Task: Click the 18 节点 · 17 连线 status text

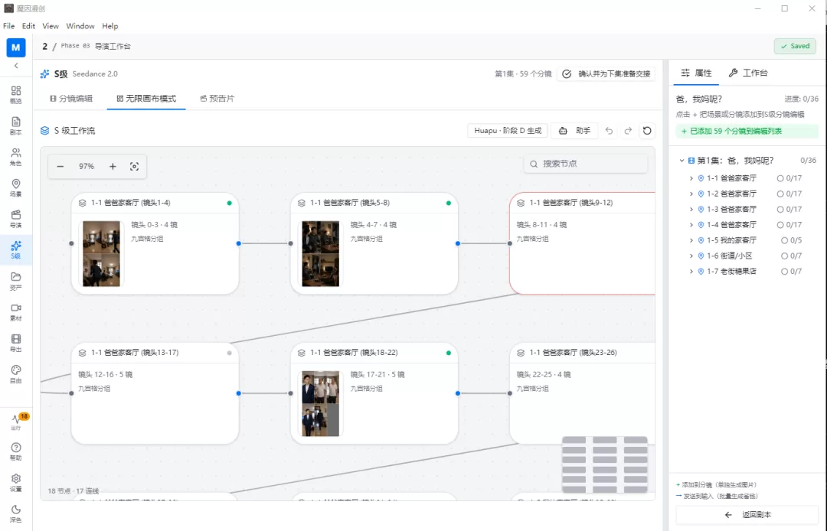Action: pyautogui.click(x=74, y=491)
